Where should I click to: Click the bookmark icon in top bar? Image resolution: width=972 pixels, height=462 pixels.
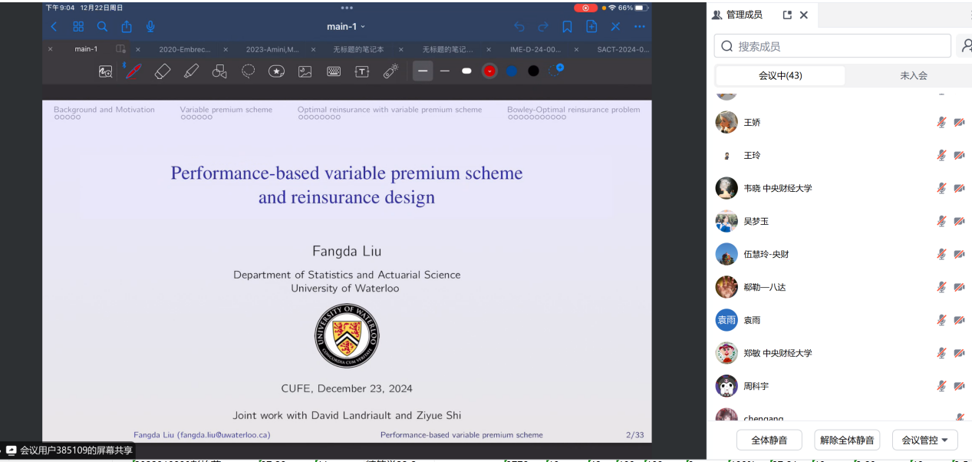tap(567, 27)
